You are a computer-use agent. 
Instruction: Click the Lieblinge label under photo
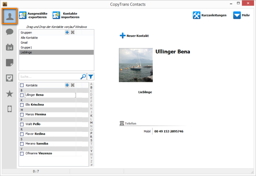click(145, 92)
